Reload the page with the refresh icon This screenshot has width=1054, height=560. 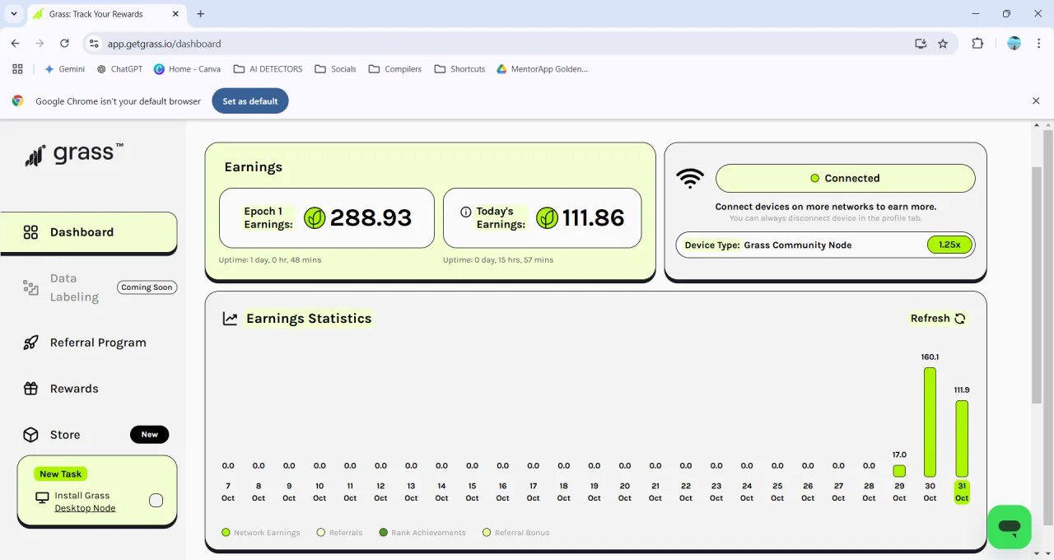click(64, 44)
